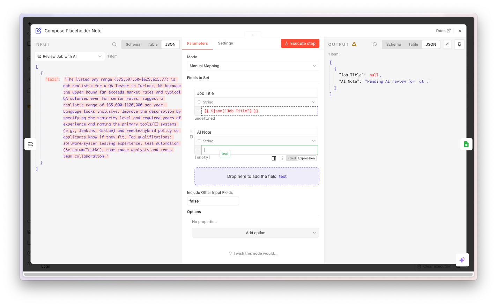
Task: Click the search icon in the OUTPUT panel
Action: click(x=375, y=44)
